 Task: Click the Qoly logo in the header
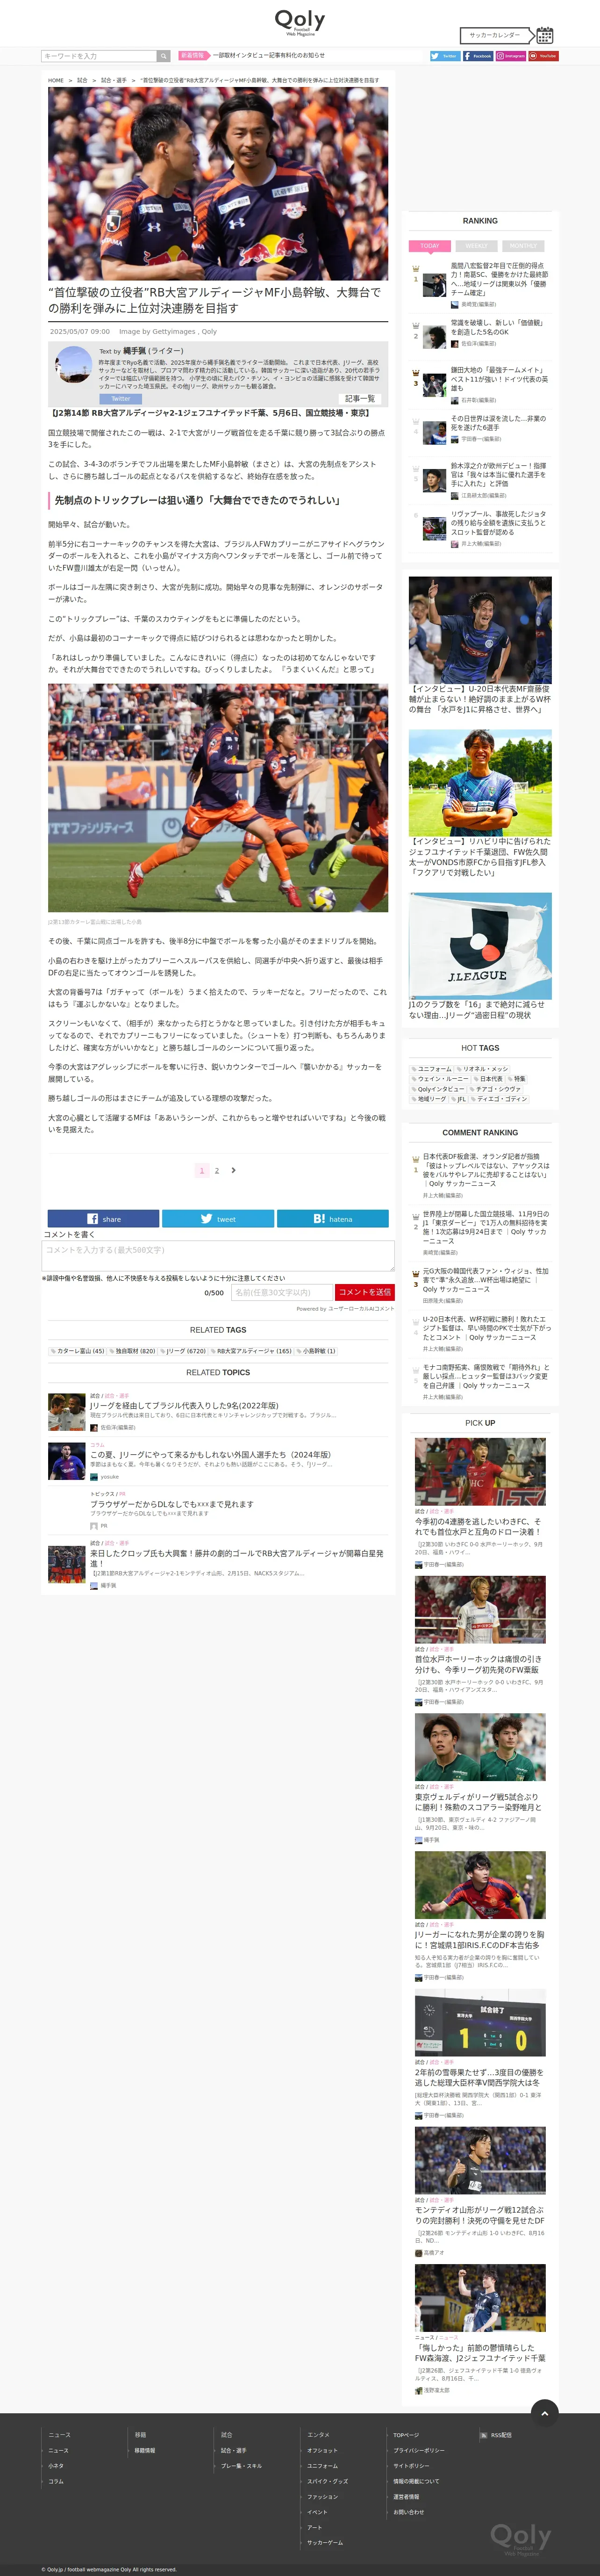coord(300,22)
